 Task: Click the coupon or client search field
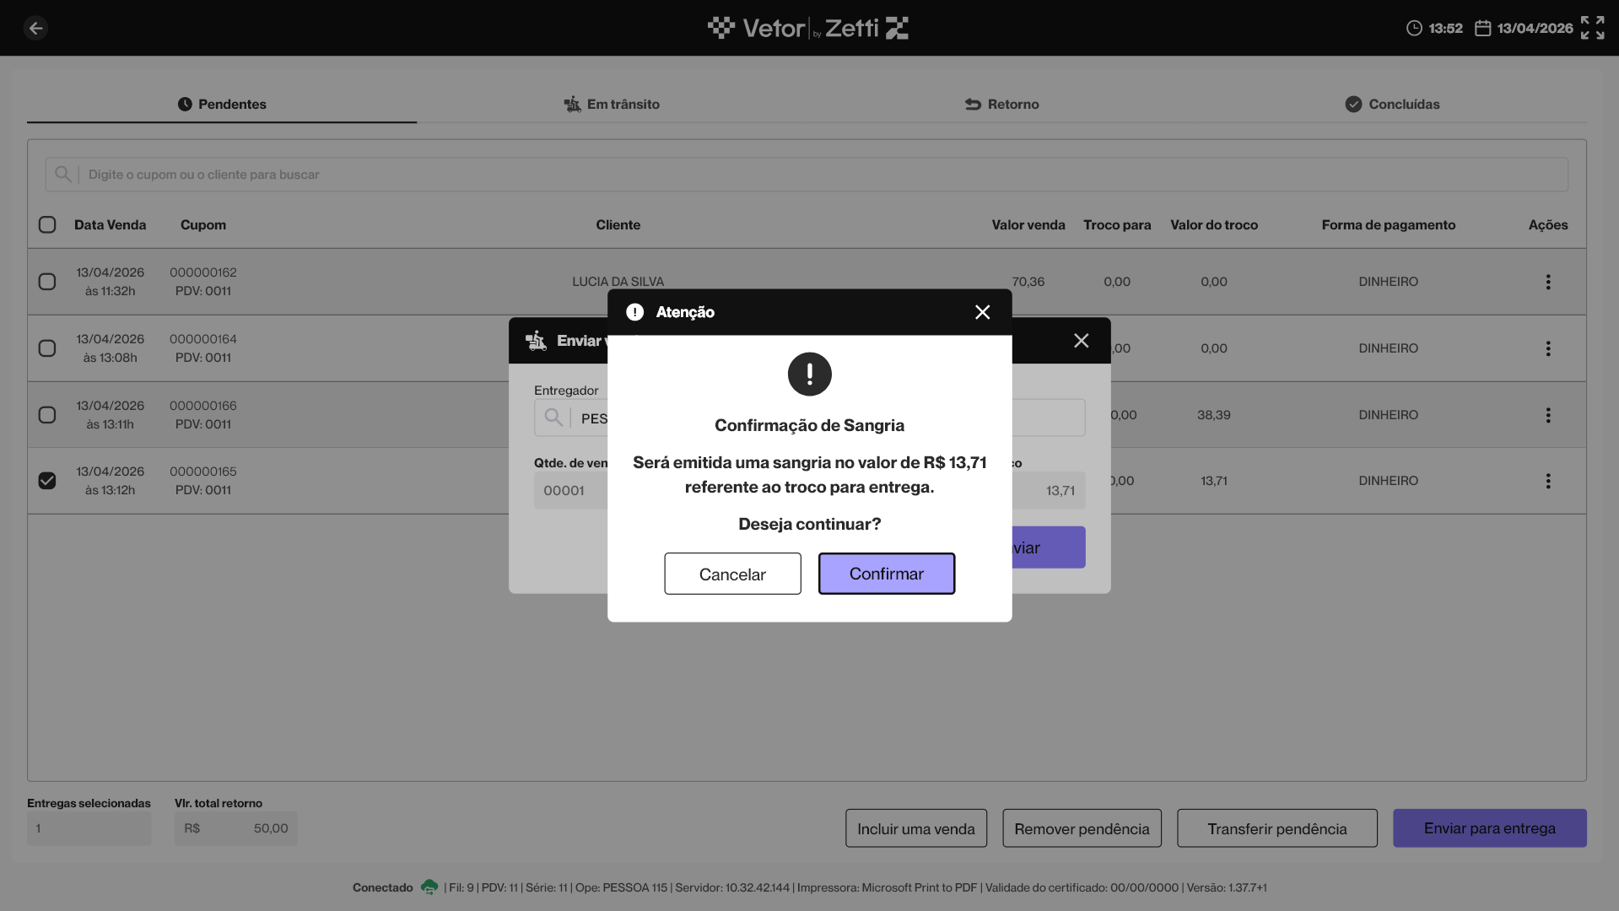[807, 175]
